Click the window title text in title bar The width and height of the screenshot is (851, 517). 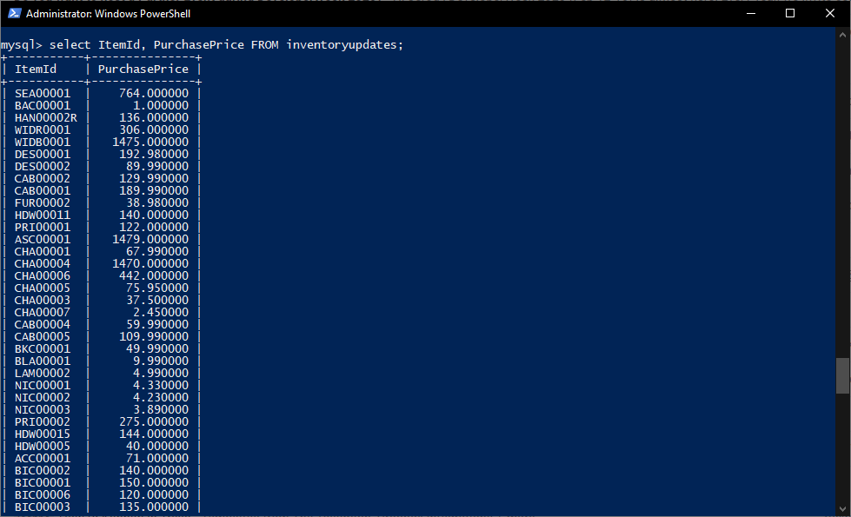(x=108, y=14)
